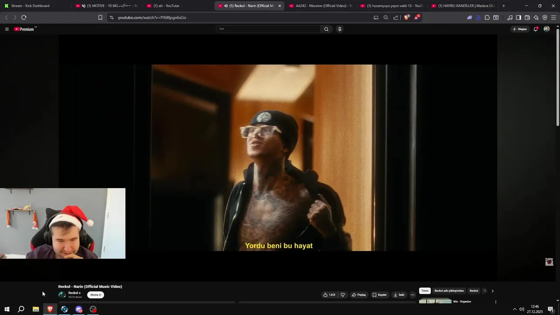
Task: Open Brave VPN shield icon
Action: coord(545,17)
